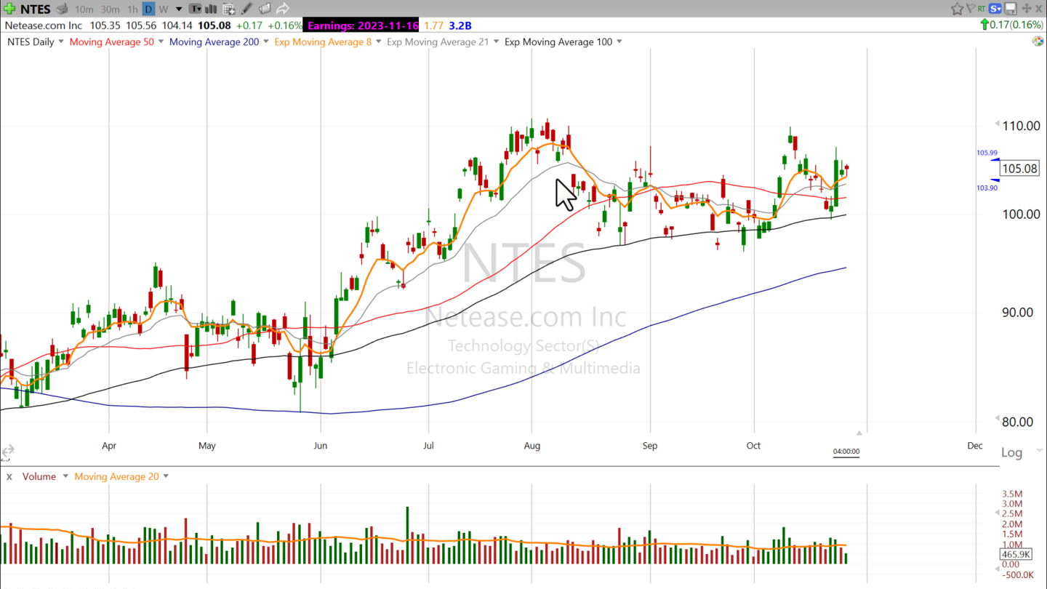Viewport: 1047px width, 589px height.
Task: Switch chart to 30m timeframe
Action: pyautogui.click(x=110, y=9)
